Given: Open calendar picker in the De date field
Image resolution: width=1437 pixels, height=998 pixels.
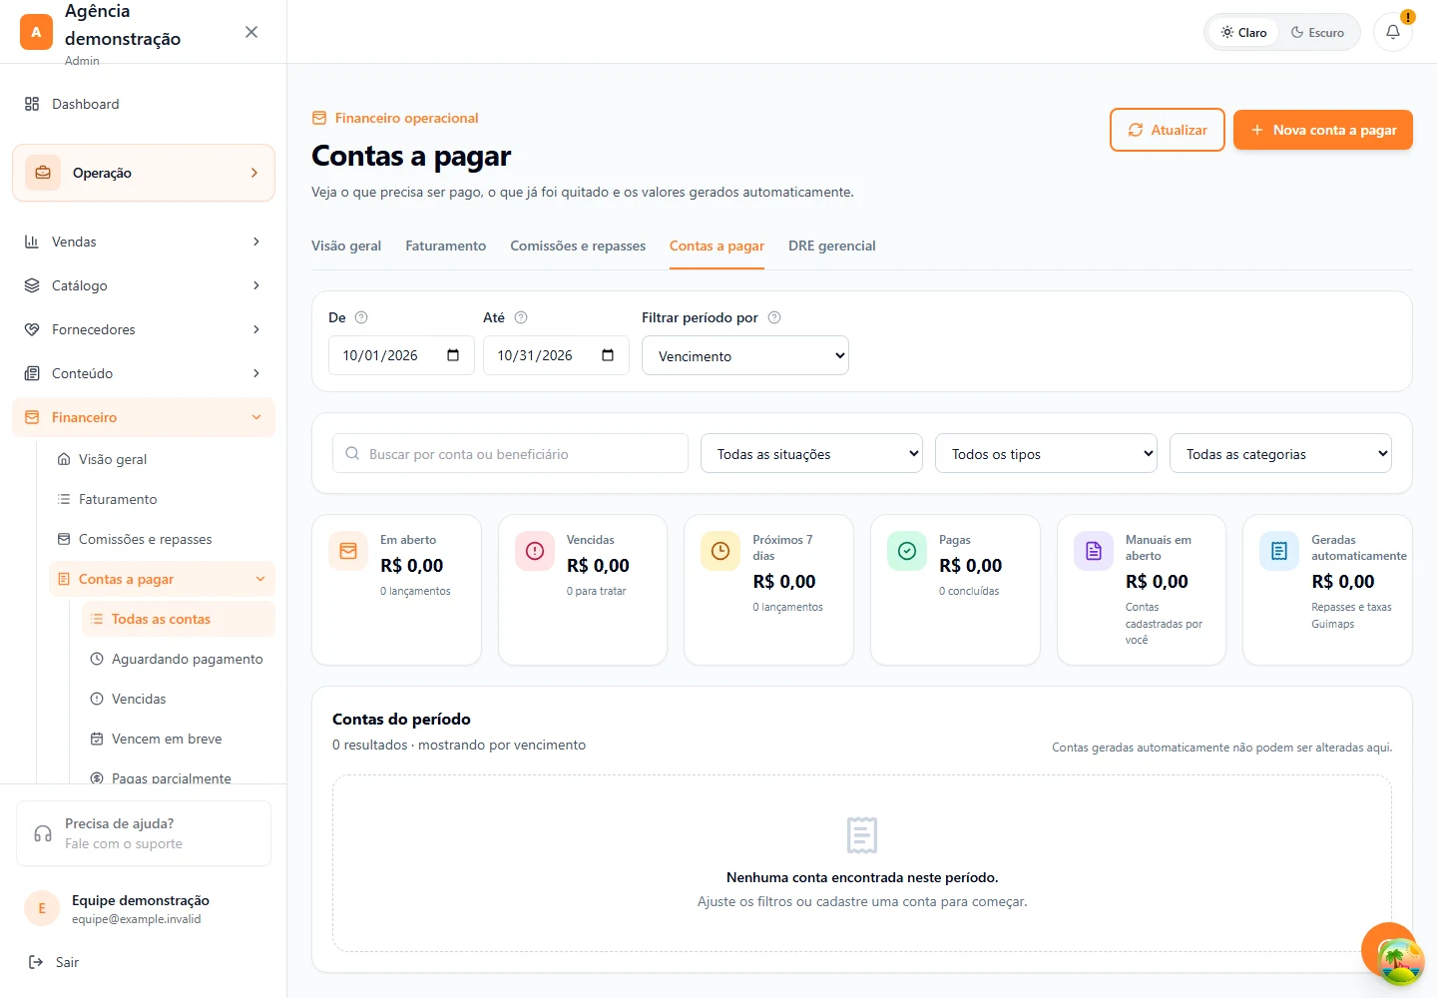Looking at the screenshot, I should [453, 355].
